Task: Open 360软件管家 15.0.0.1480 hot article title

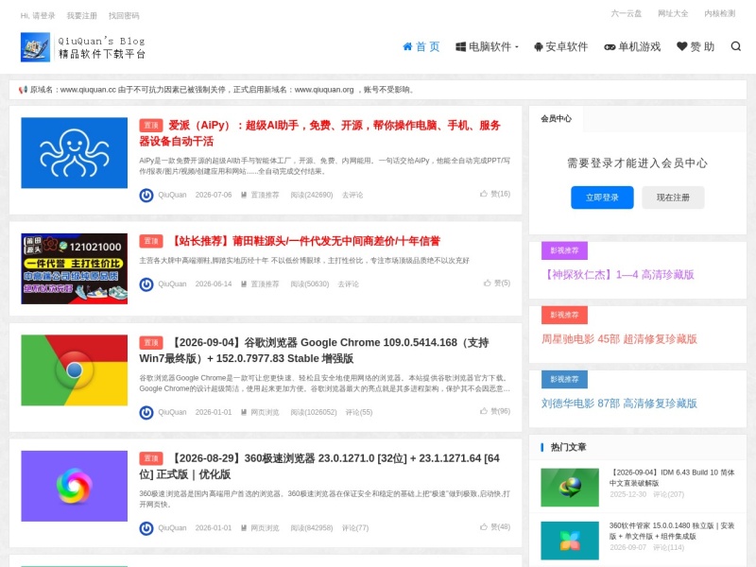Action: click(x=672, y=531)
